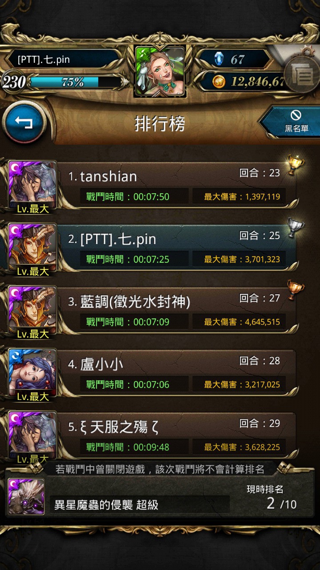Tap the 現時排名 2/10 display

[272, 497]
